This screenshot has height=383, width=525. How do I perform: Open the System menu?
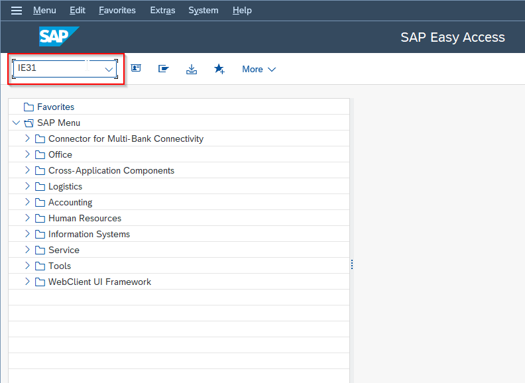click(204, 11)
